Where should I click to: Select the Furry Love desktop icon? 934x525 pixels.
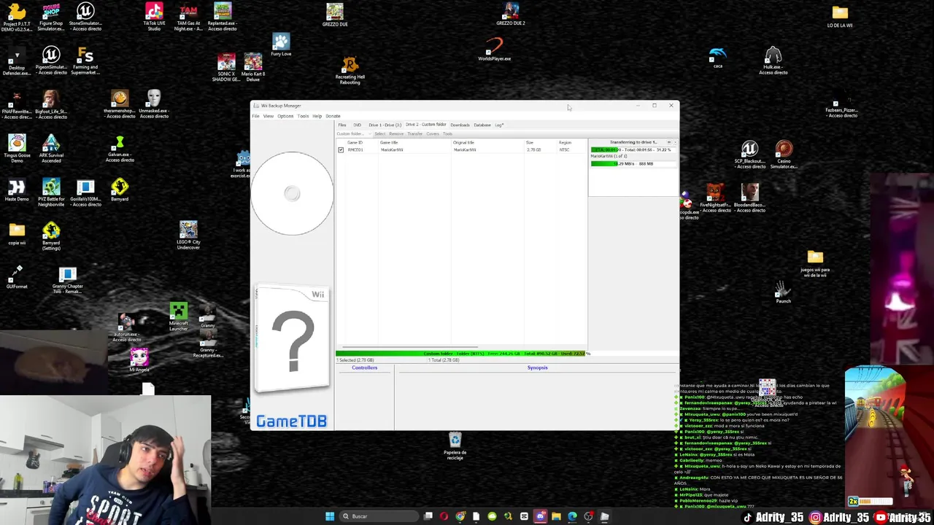(281, 44)
